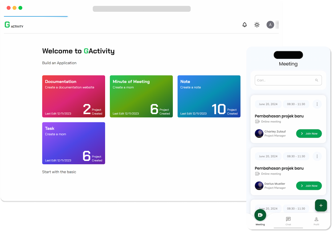Open the Minute of Meeting card
Viewport: 332px width, 231px height.
pyautogui.click(x=141, y=96)
